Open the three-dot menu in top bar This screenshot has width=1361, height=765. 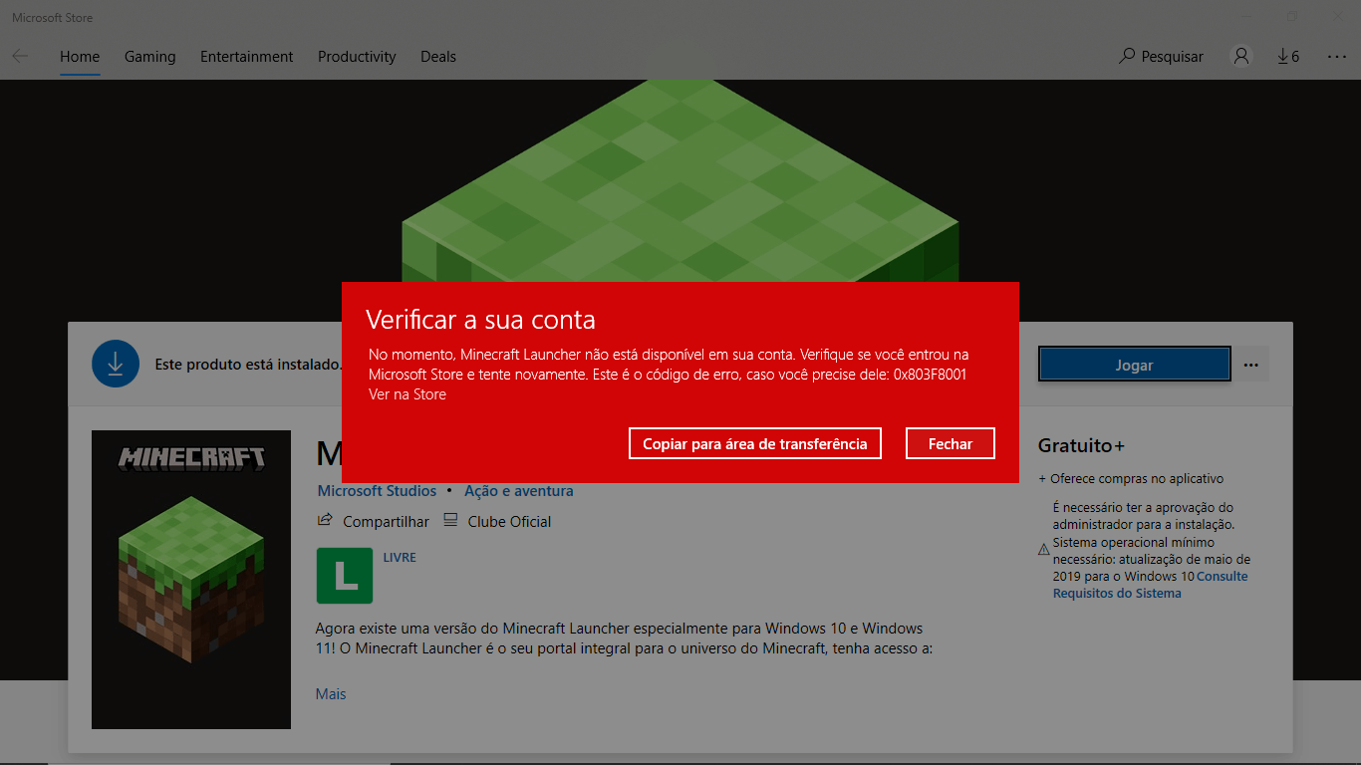pyautogui.click(x=1337, y=57)
